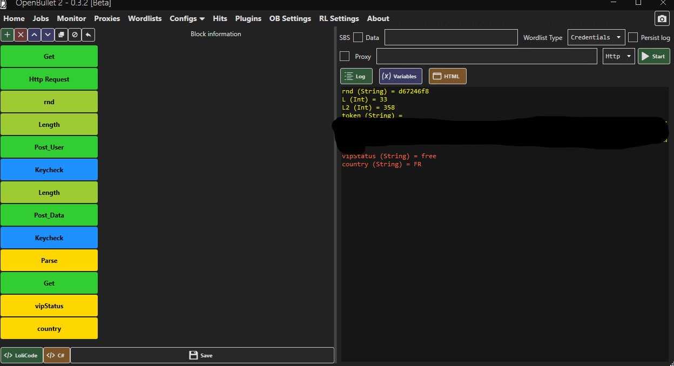Image resolution: width=674 pixels, height=366 pixels.
Task: Start the config debugger
Action: coord(653,56)
